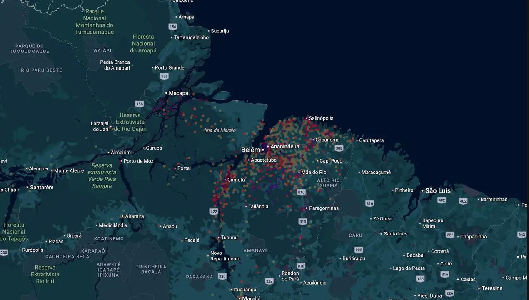This screenshot has width=529, height=300.
Task: Click the Itapecuru Mirim label
Action: [433, 223]
